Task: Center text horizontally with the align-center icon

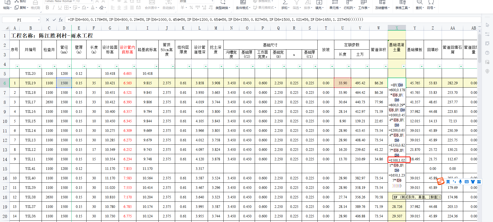Action: 119,8
